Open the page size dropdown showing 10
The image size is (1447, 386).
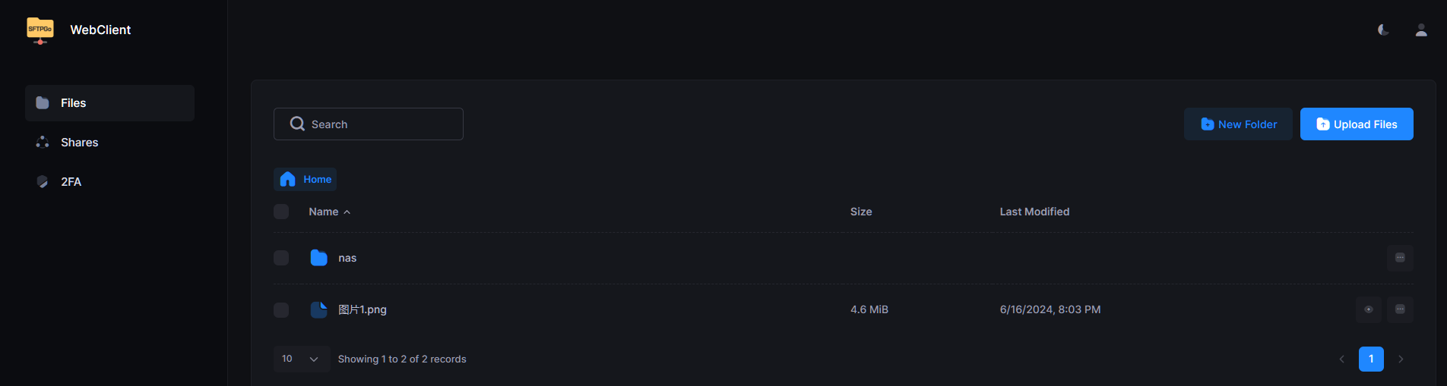(301, 359)
